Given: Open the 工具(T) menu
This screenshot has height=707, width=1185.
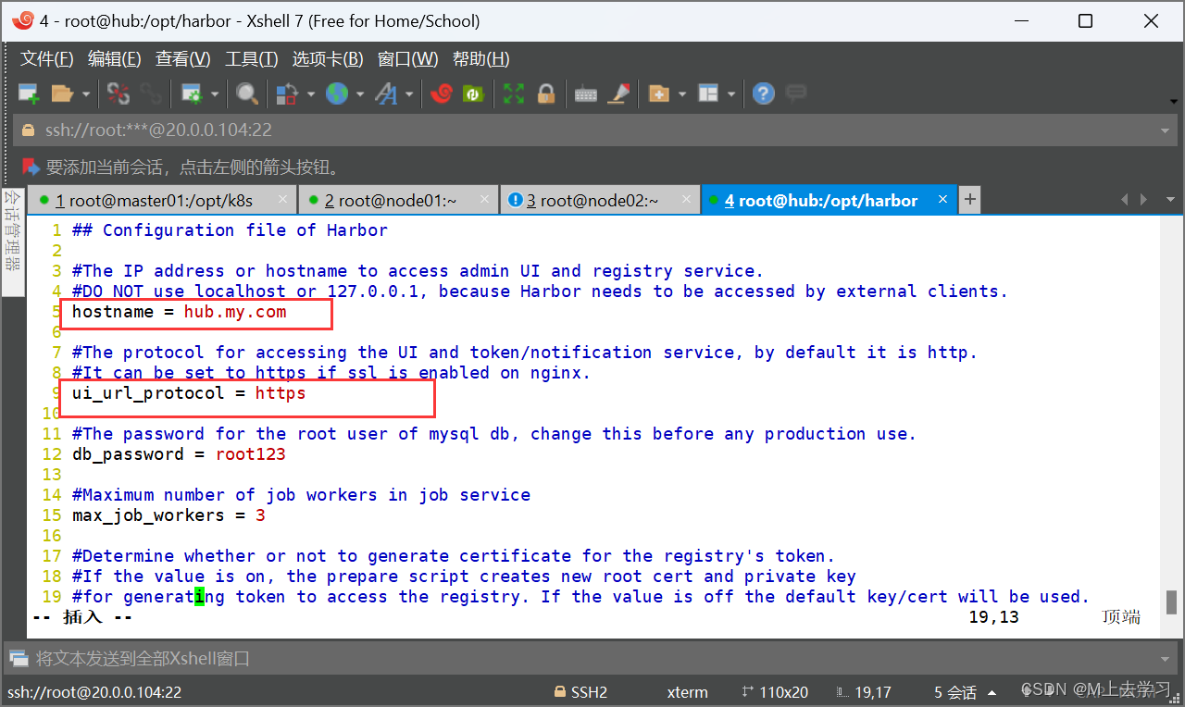Looking at the screenshot, I should [252, 59].
